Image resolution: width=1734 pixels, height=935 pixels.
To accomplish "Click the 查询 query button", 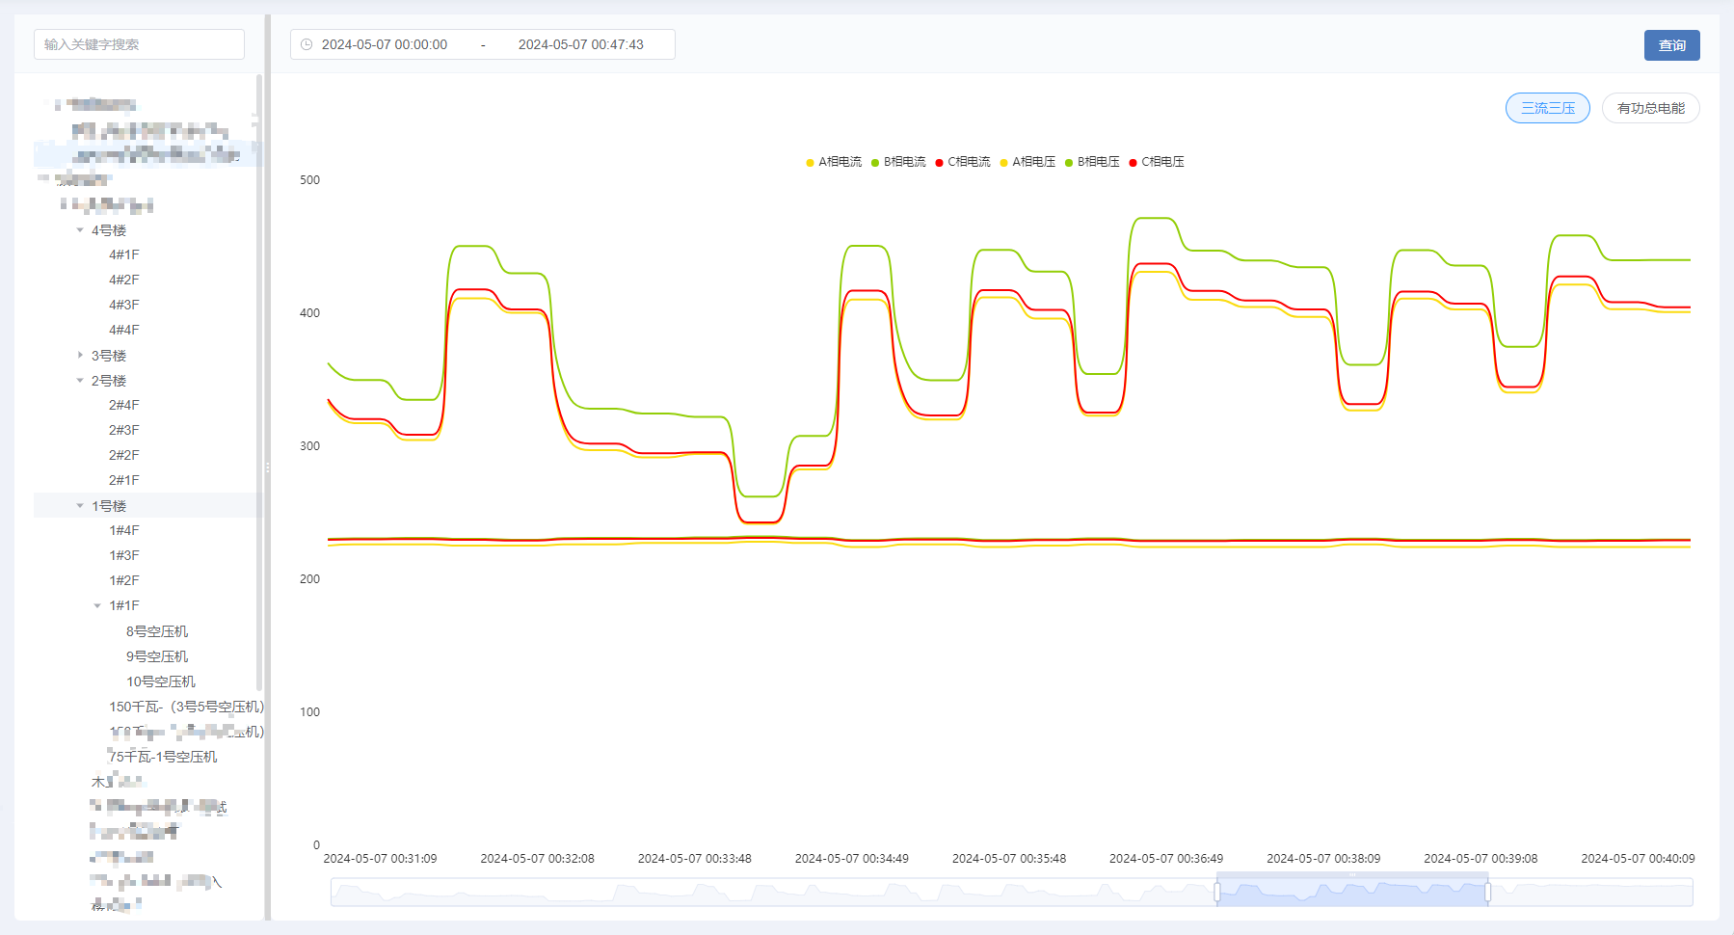I will coord(1671,45).
